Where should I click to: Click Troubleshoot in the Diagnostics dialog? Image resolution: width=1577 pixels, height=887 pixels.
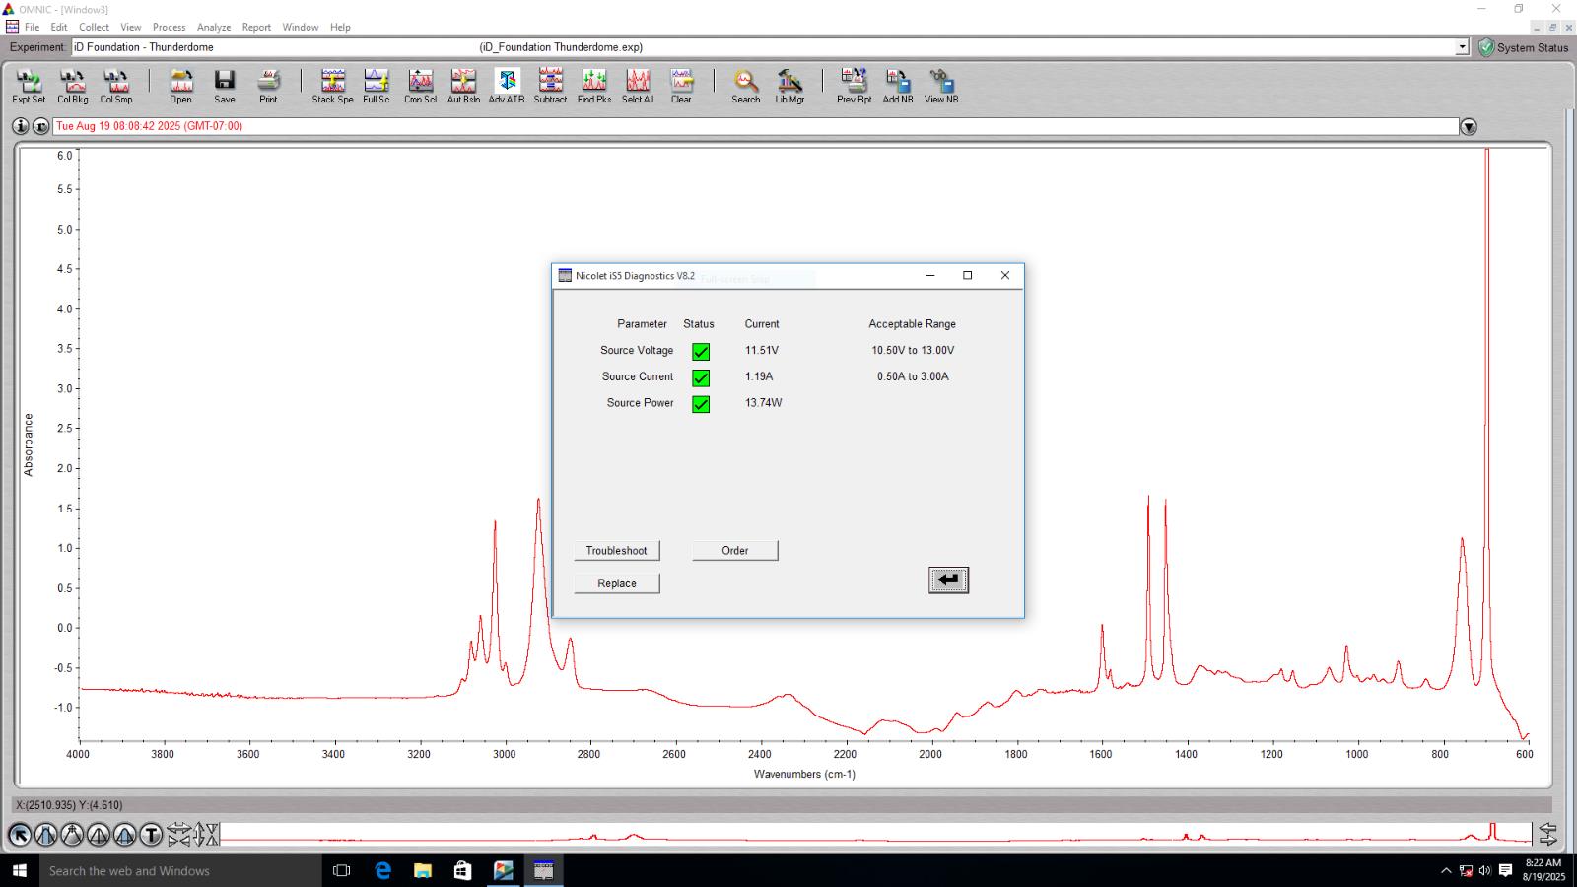617,551
